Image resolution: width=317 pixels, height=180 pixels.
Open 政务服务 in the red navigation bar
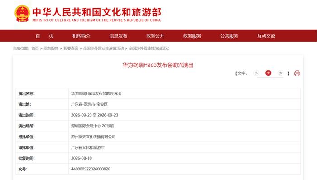(192, 36)
